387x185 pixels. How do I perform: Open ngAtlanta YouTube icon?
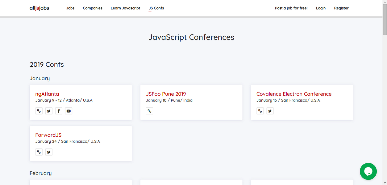coord(69,111)
